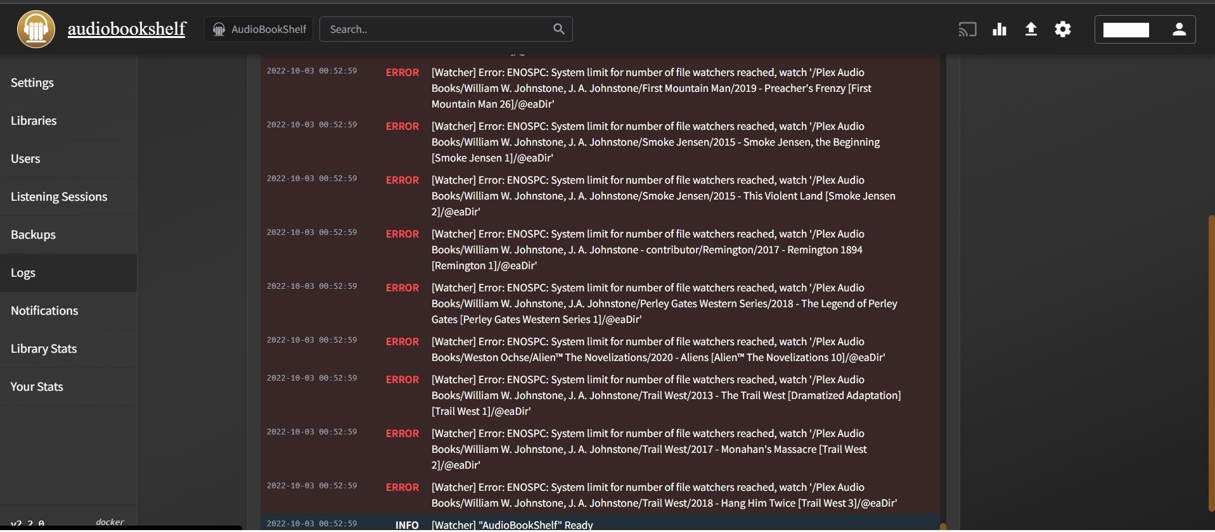The height and width of the screenshot is (532, 1215).
Task: Select Logs in sidebar
Action: 68,273
